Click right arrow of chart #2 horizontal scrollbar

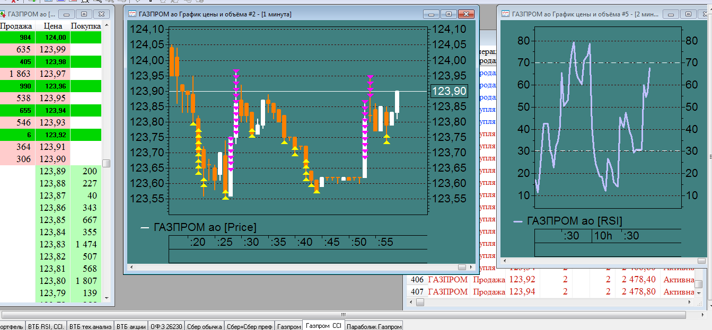(x=471, y=267)
